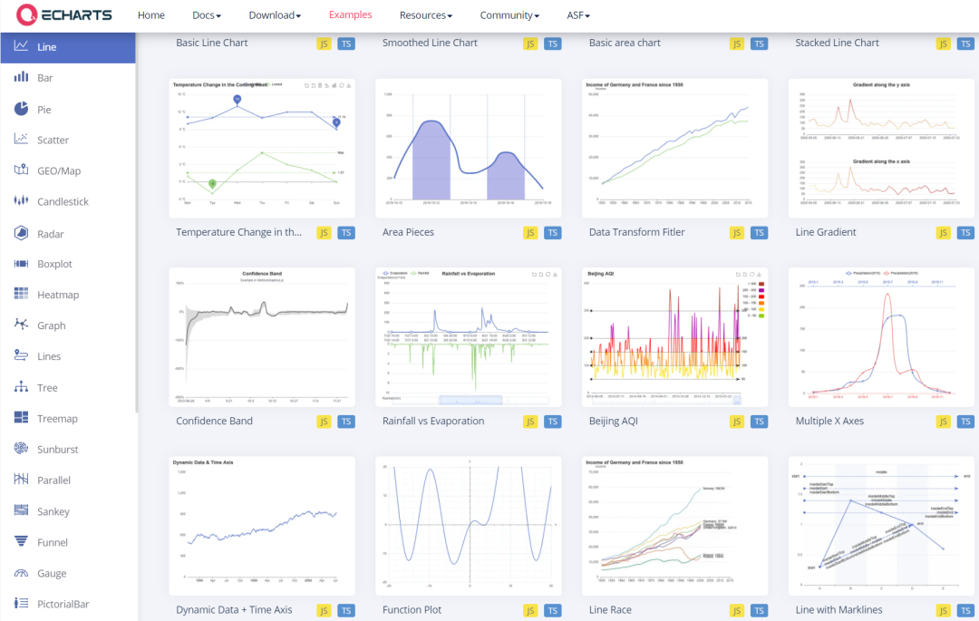Select the Sankey icon in sidebar
This screenshot has width=979, height=621.
(21, 510)
